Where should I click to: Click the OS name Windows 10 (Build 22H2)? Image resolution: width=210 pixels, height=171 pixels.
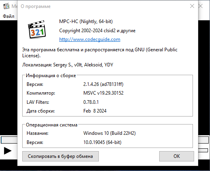[x=110, y=133]
